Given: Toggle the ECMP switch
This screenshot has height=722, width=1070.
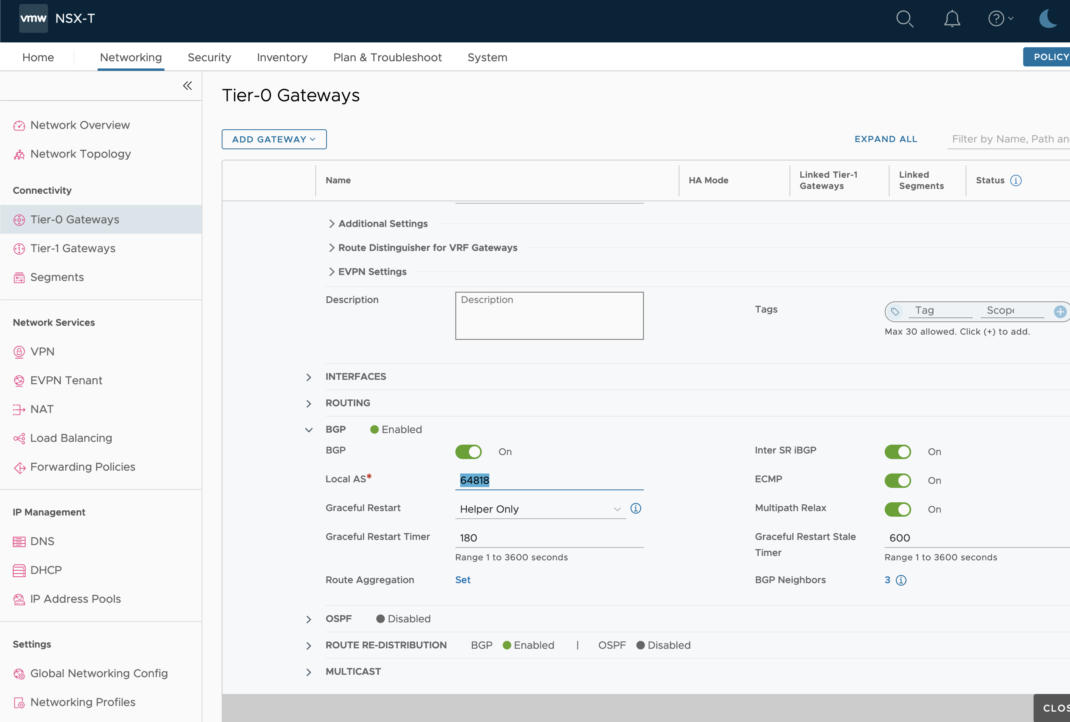Looking at the screenshot, I should point(898,481).
